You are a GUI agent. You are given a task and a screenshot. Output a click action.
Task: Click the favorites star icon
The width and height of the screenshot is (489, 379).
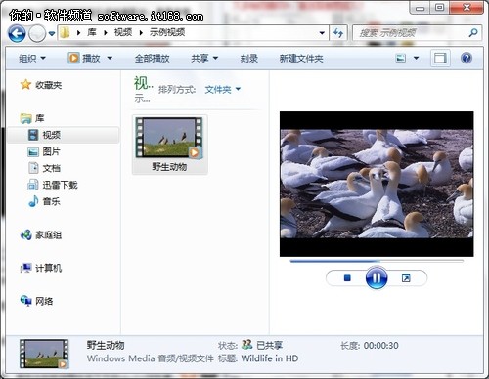25,85
